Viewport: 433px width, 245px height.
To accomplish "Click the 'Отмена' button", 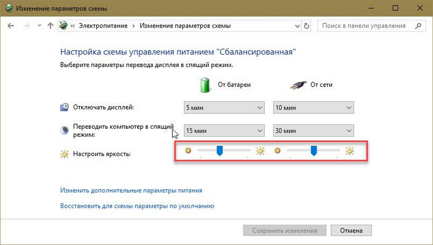I will click(351, 231).
